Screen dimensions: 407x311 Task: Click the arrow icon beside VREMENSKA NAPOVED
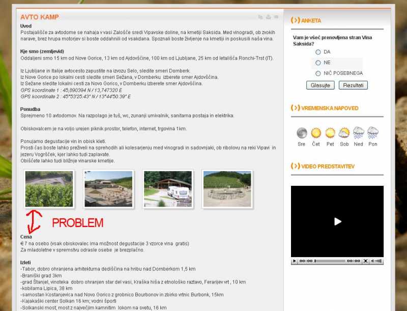[296, 108]
